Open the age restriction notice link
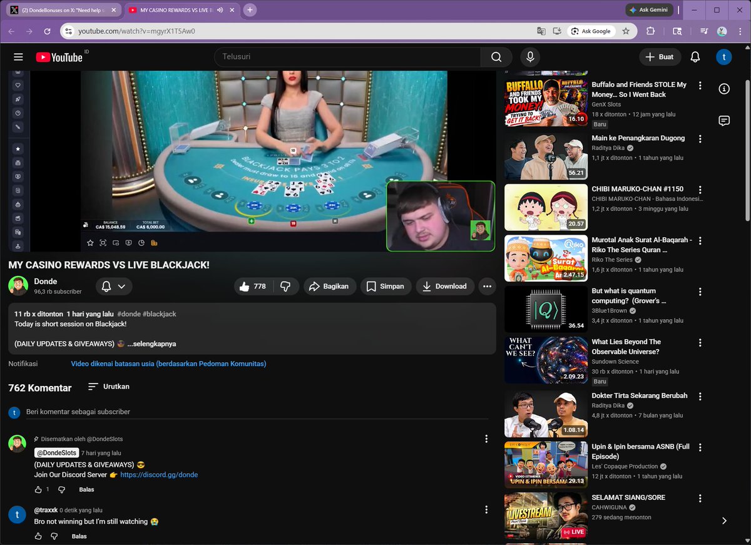The image size is (751, 545). (x=168, y=364)
